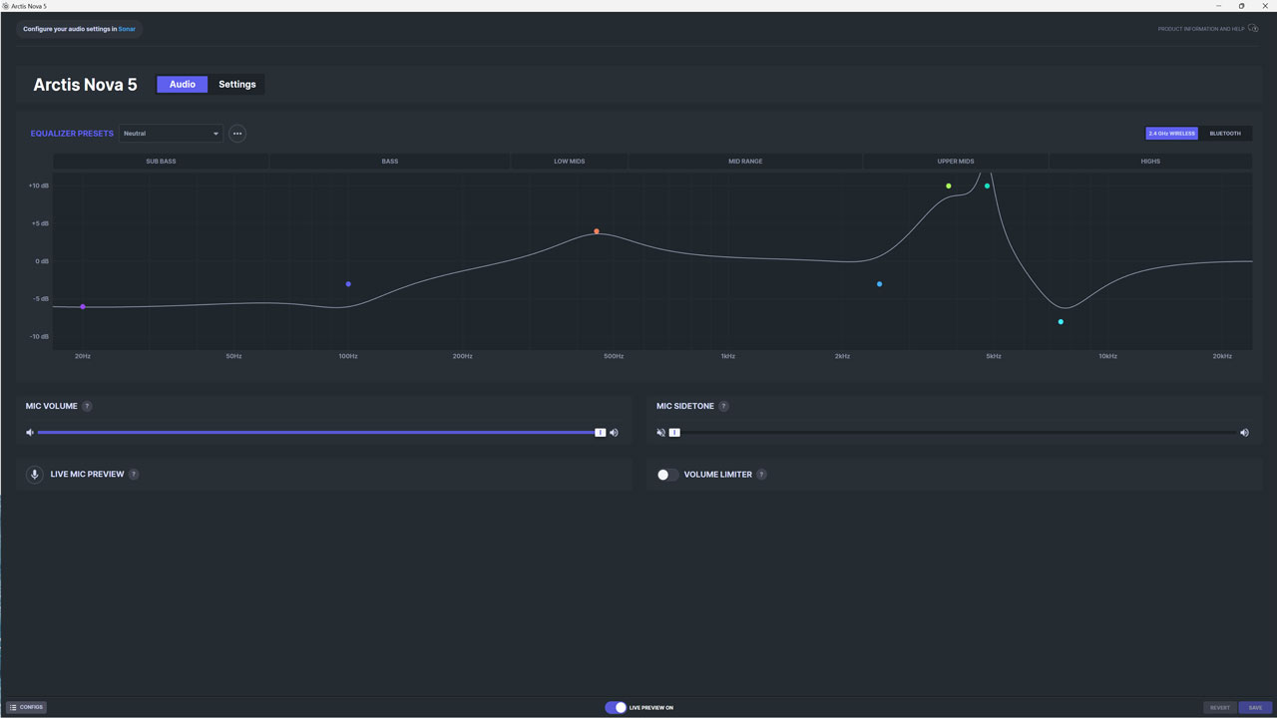
Task: Click the Live Mic Preview help icon
Action: (x=134, y=475)
